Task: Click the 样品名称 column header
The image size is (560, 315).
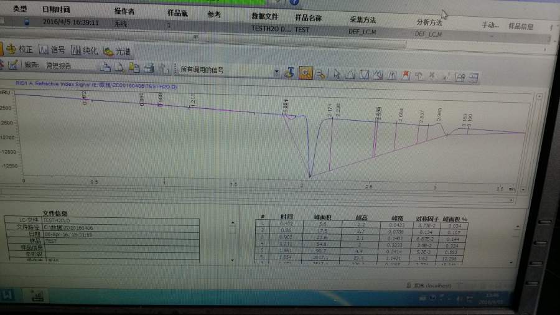Action: pyautogui.click(x=309, y=17)
